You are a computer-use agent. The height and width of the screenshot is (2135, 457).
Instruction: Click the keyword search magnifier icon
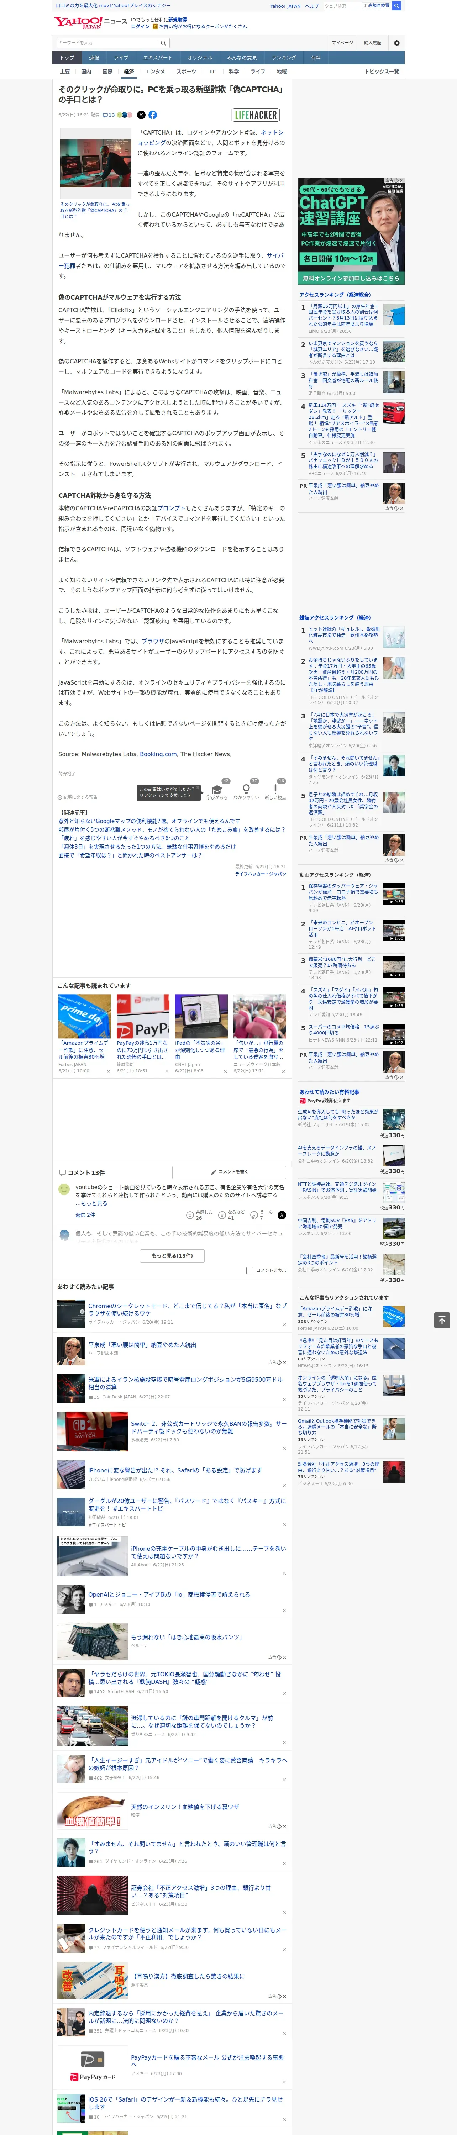coord(163,43)
